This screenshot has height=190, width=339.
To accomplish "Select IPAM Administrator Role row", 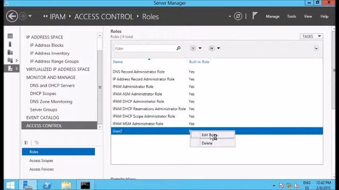I will coord(217,87).
